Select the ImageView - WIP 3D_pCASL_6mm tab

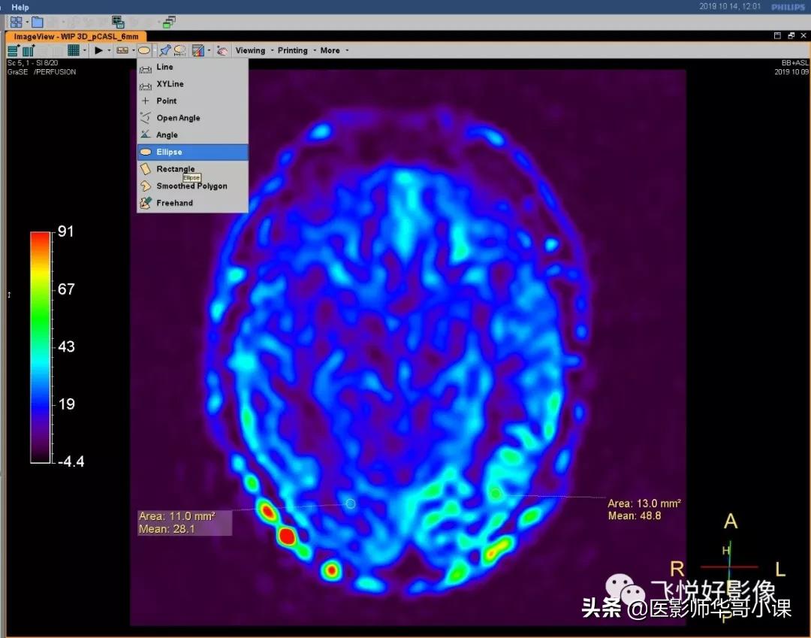pos(76,37)
